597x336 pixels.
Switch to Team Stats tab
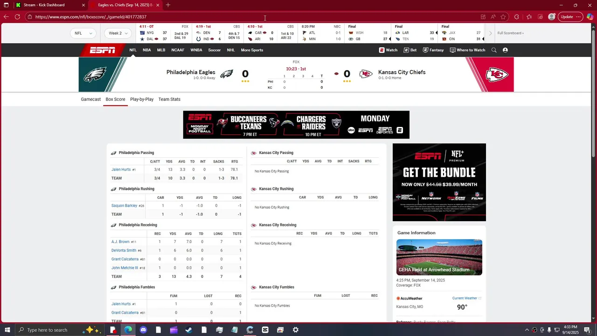pyautogui.click(x=169, y=99)
